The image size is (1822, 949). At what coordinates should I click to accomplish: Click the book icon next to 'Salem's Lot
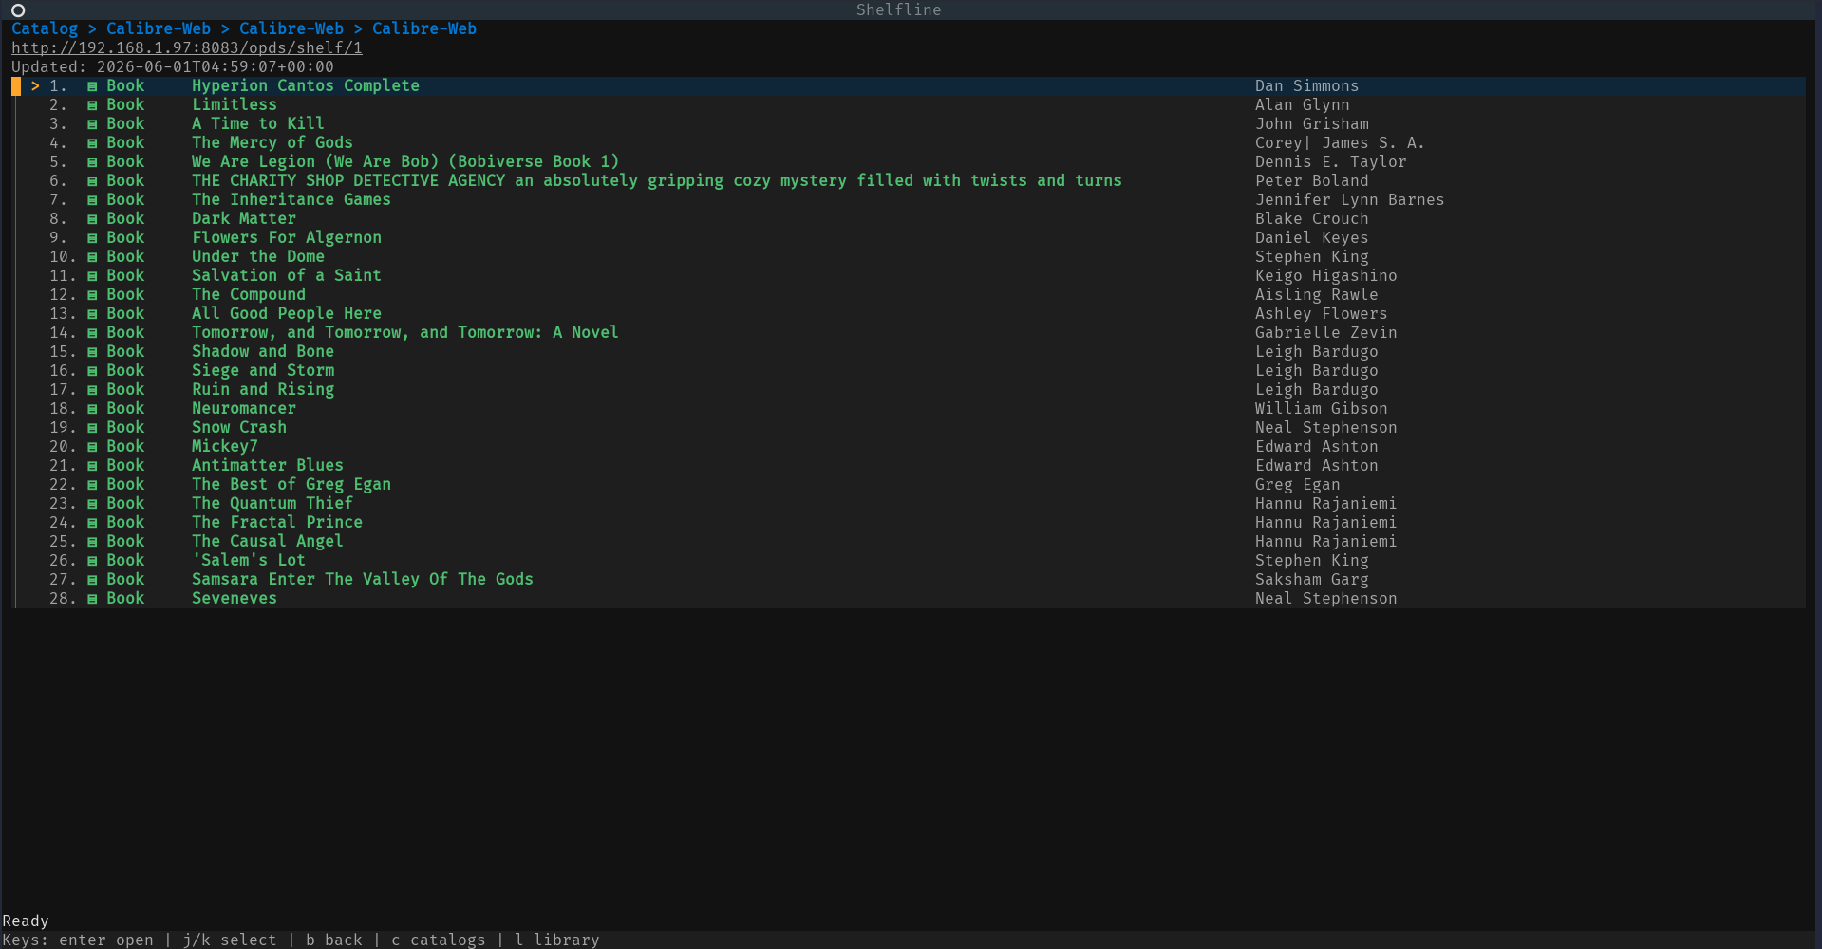[92, 561]
